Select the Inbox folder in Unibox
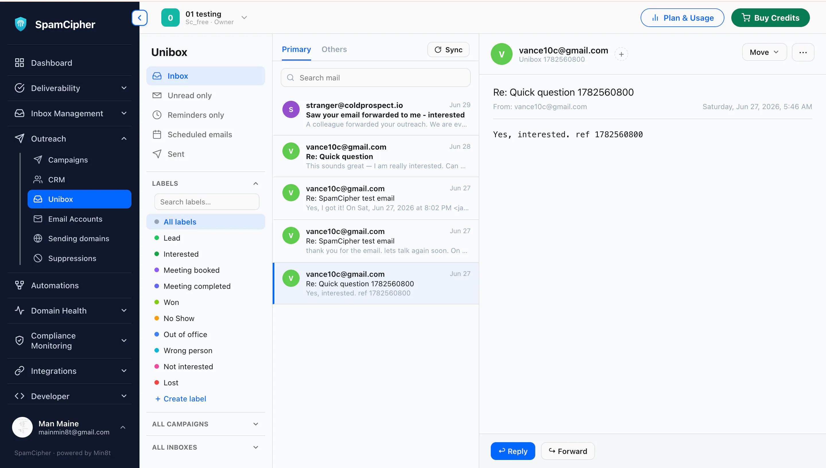This screenshot has height=468, width=826. pyautogui.click(x=205, y=76)
